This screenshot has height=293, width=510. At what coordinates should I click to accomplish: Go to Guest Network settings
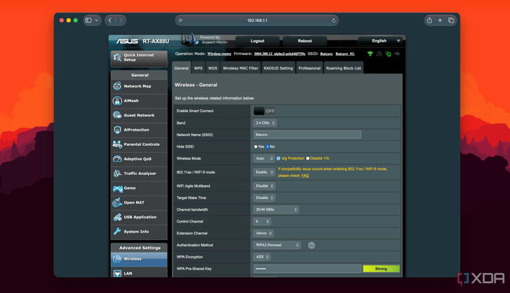(x=139, y=115)
